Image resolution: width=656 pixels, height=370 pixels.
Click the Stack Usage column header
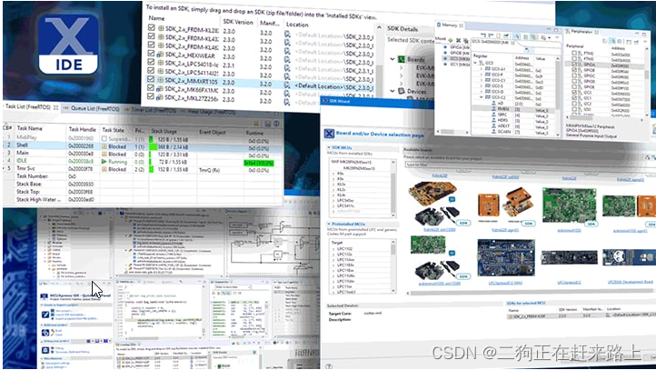click(x=164, y=131)
